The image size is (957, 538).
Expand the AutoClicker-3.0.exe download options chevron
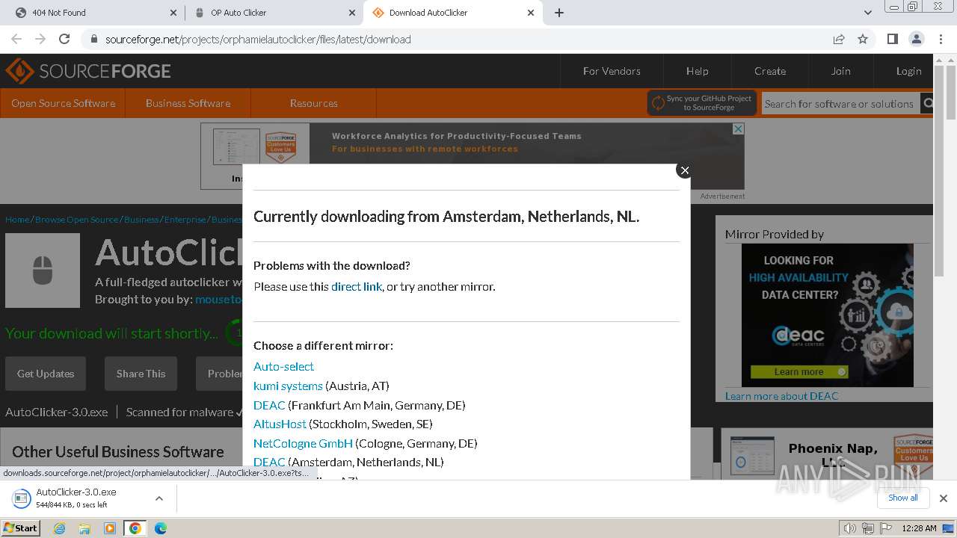click(x=159, y=498)
